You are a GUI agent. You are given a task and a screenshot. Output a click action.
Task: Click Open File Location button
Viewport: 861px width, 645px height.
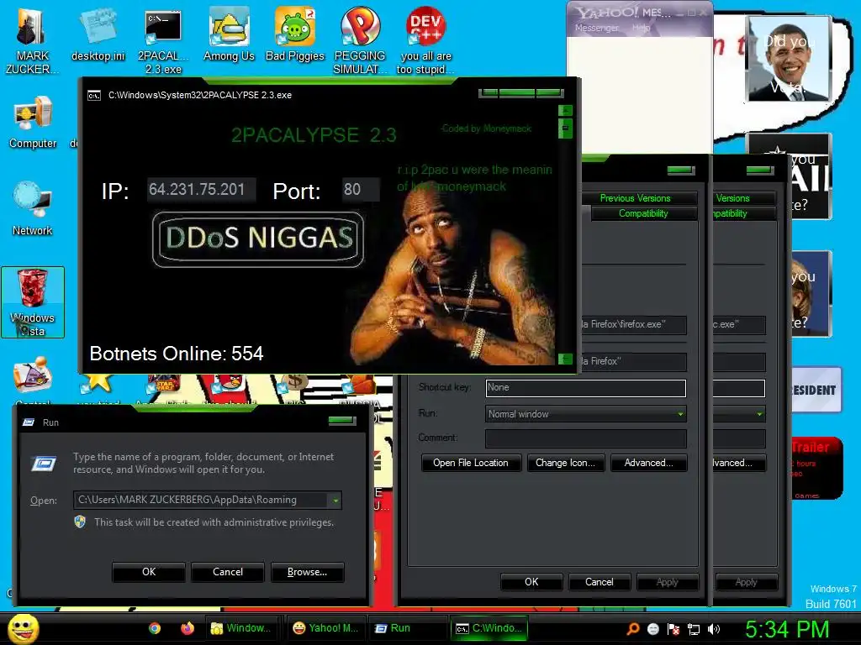pos(471,463)
